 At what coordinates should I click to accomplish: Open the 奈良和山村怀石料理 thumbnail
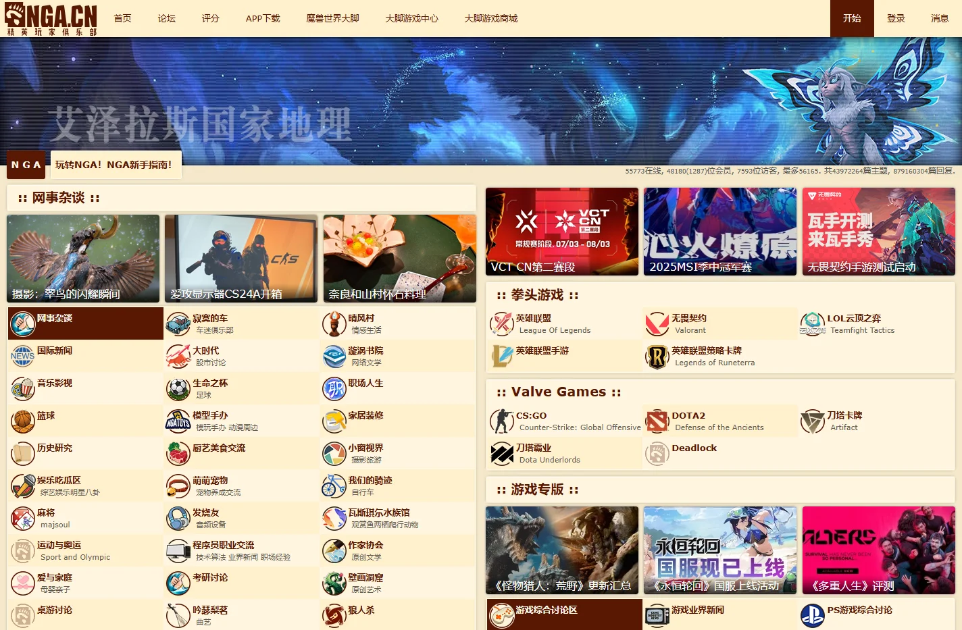coord(400,259)
